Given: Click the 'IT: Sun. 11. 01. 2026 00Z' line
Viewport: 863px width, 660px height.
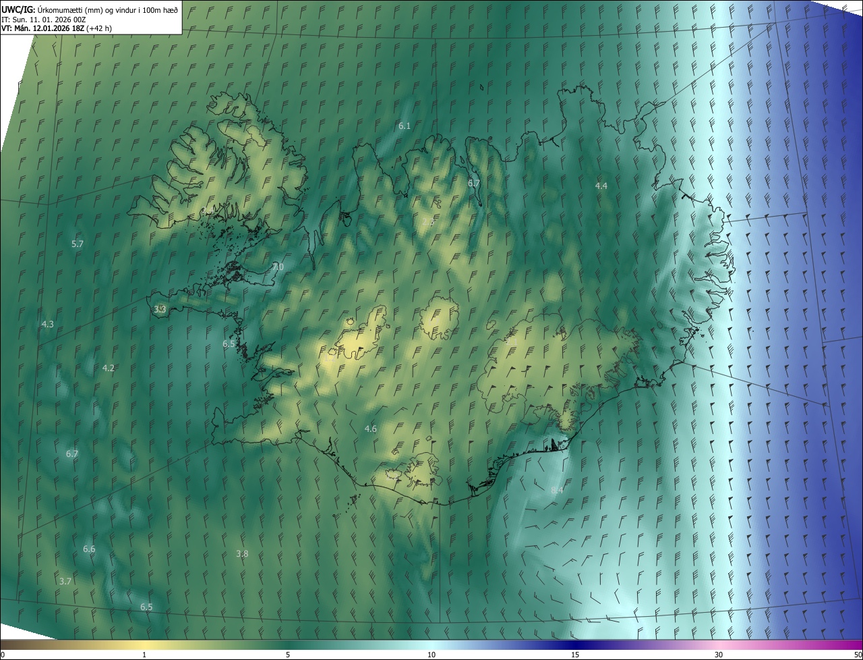Looking at the screenshot, I should (x=44, y=19).
